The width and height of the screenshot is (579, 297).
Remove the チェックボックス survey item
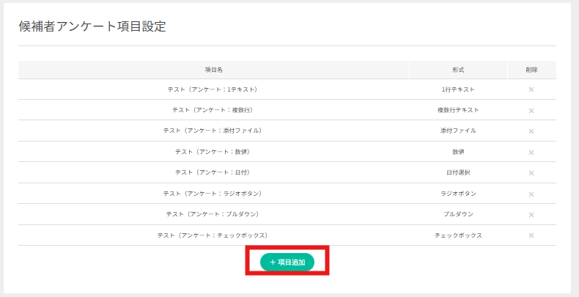coord(531,235)
